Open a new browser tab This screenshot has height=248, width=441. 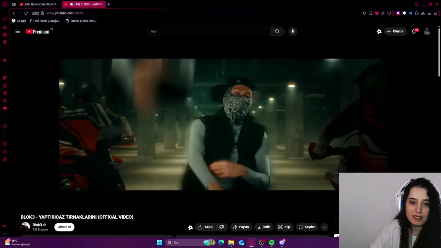tap(109, 4)
